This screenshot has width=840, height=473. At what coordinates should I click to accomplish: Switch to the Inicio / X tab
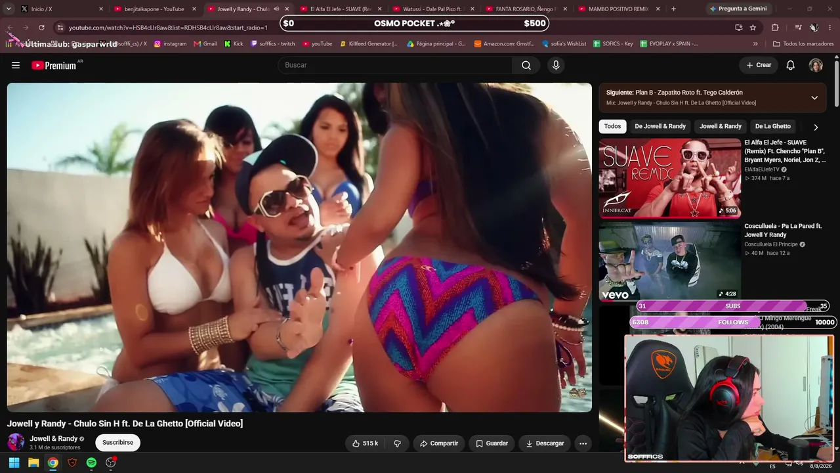pos(62,9)
